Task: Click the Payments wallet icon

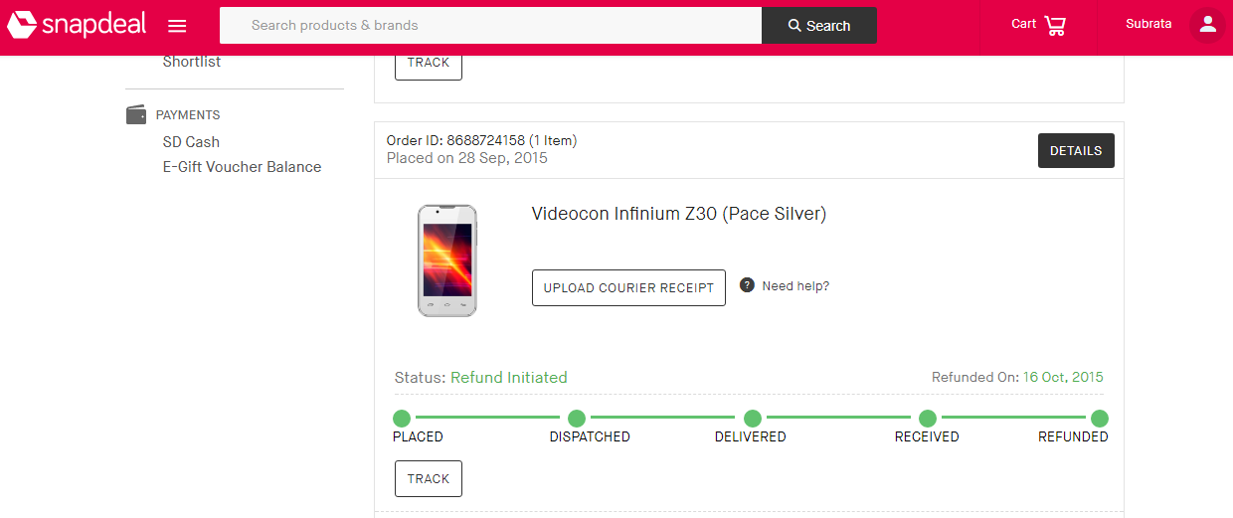Action: pyautogui.click(x=136, y=114)
